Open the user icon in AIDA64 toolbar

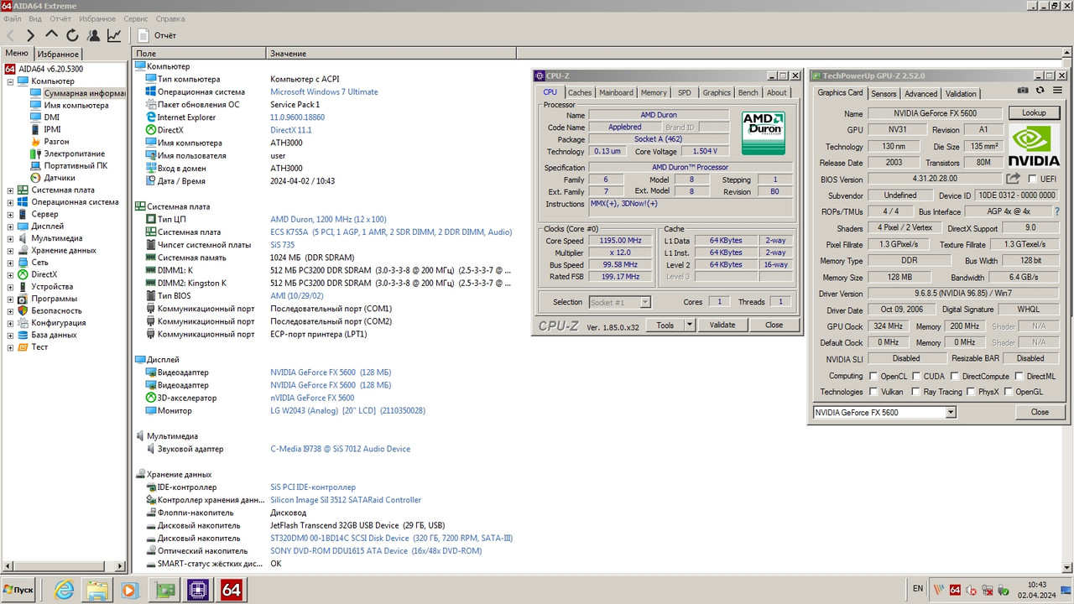93,35
